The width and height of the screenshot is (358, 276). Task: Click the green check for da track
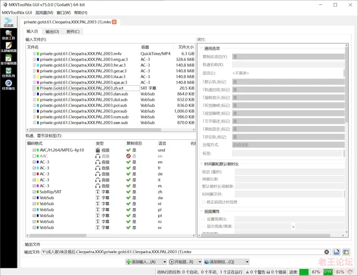[x=128, y=197]
